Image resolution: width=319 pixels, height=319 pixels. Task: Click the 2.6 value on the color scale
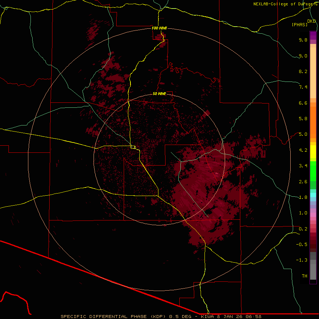(x=303, y=182)
